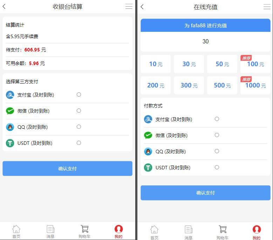Screen dimensions: 273x240
Task: Select 支付宝 radio on checkout page
Action: coord(79,94)
